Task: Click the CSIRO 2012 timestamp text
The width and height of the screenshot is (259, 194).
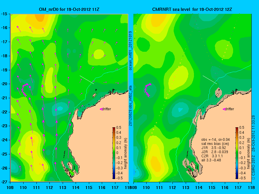Action: pyautogui.click(x=253, y=147)
